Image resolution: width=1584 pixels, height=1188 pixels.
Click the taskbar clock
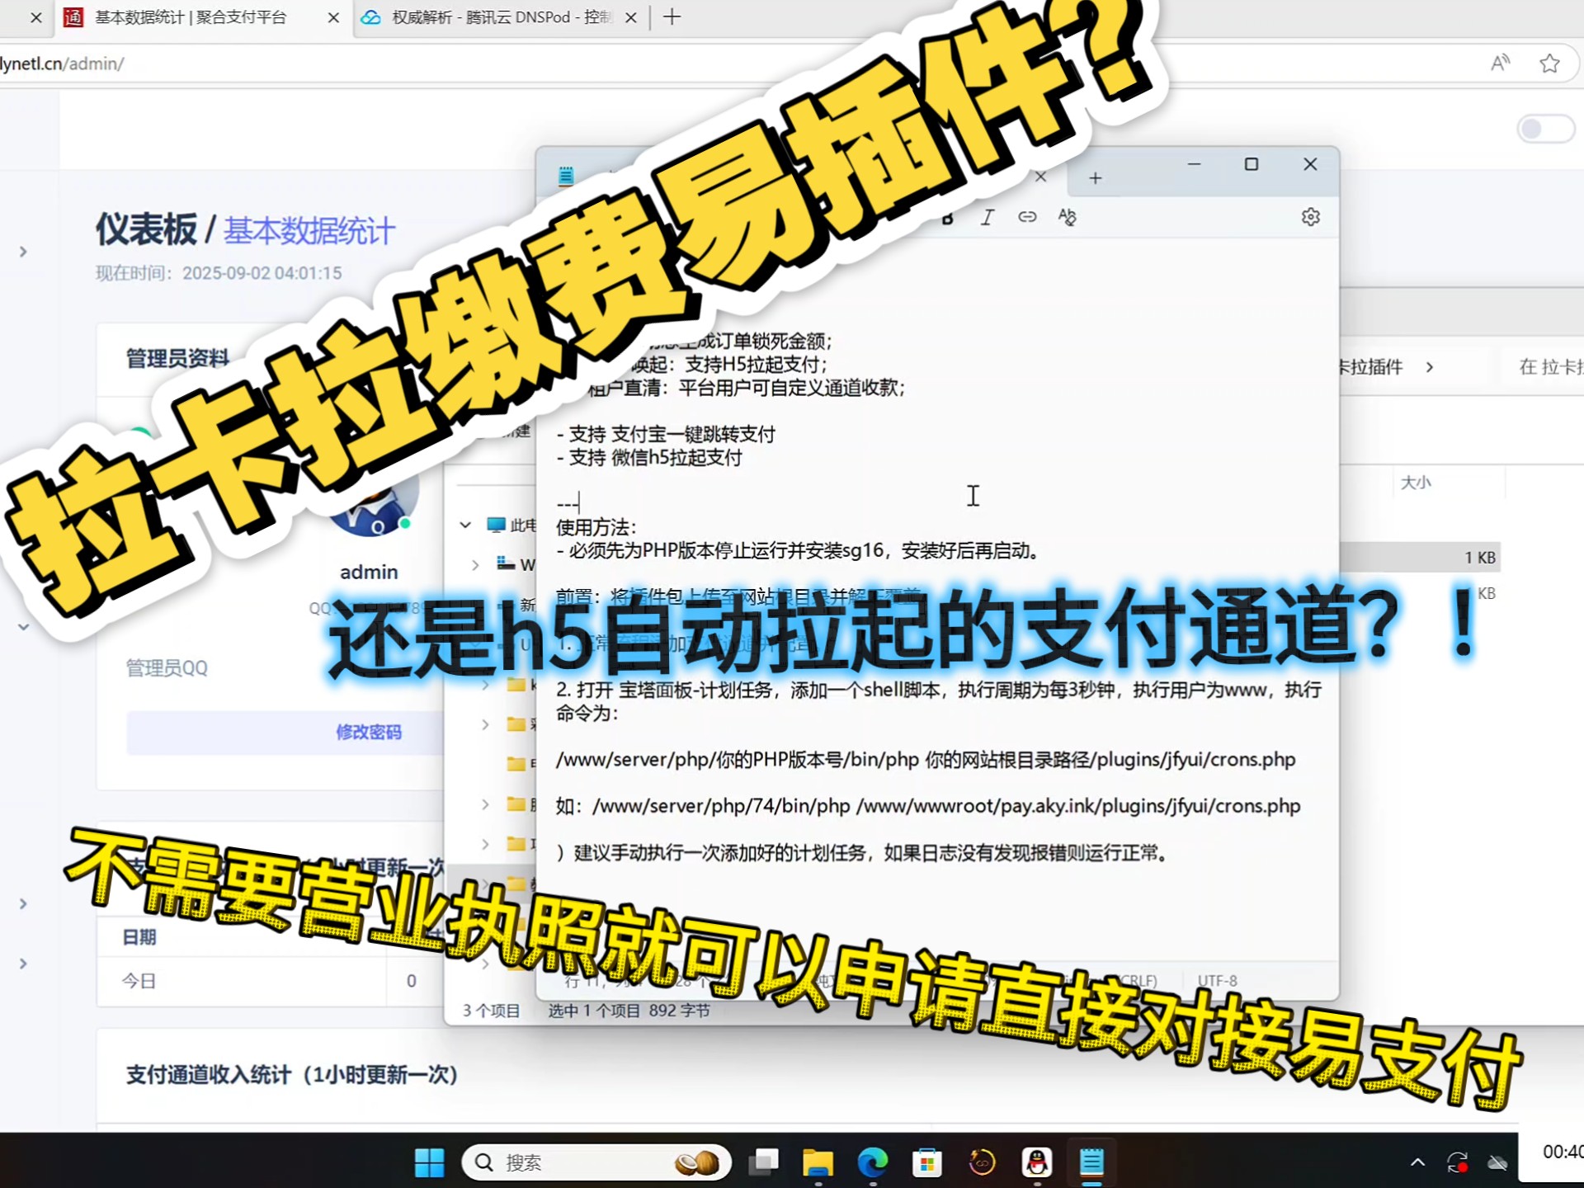[x=1563, y=1152]
